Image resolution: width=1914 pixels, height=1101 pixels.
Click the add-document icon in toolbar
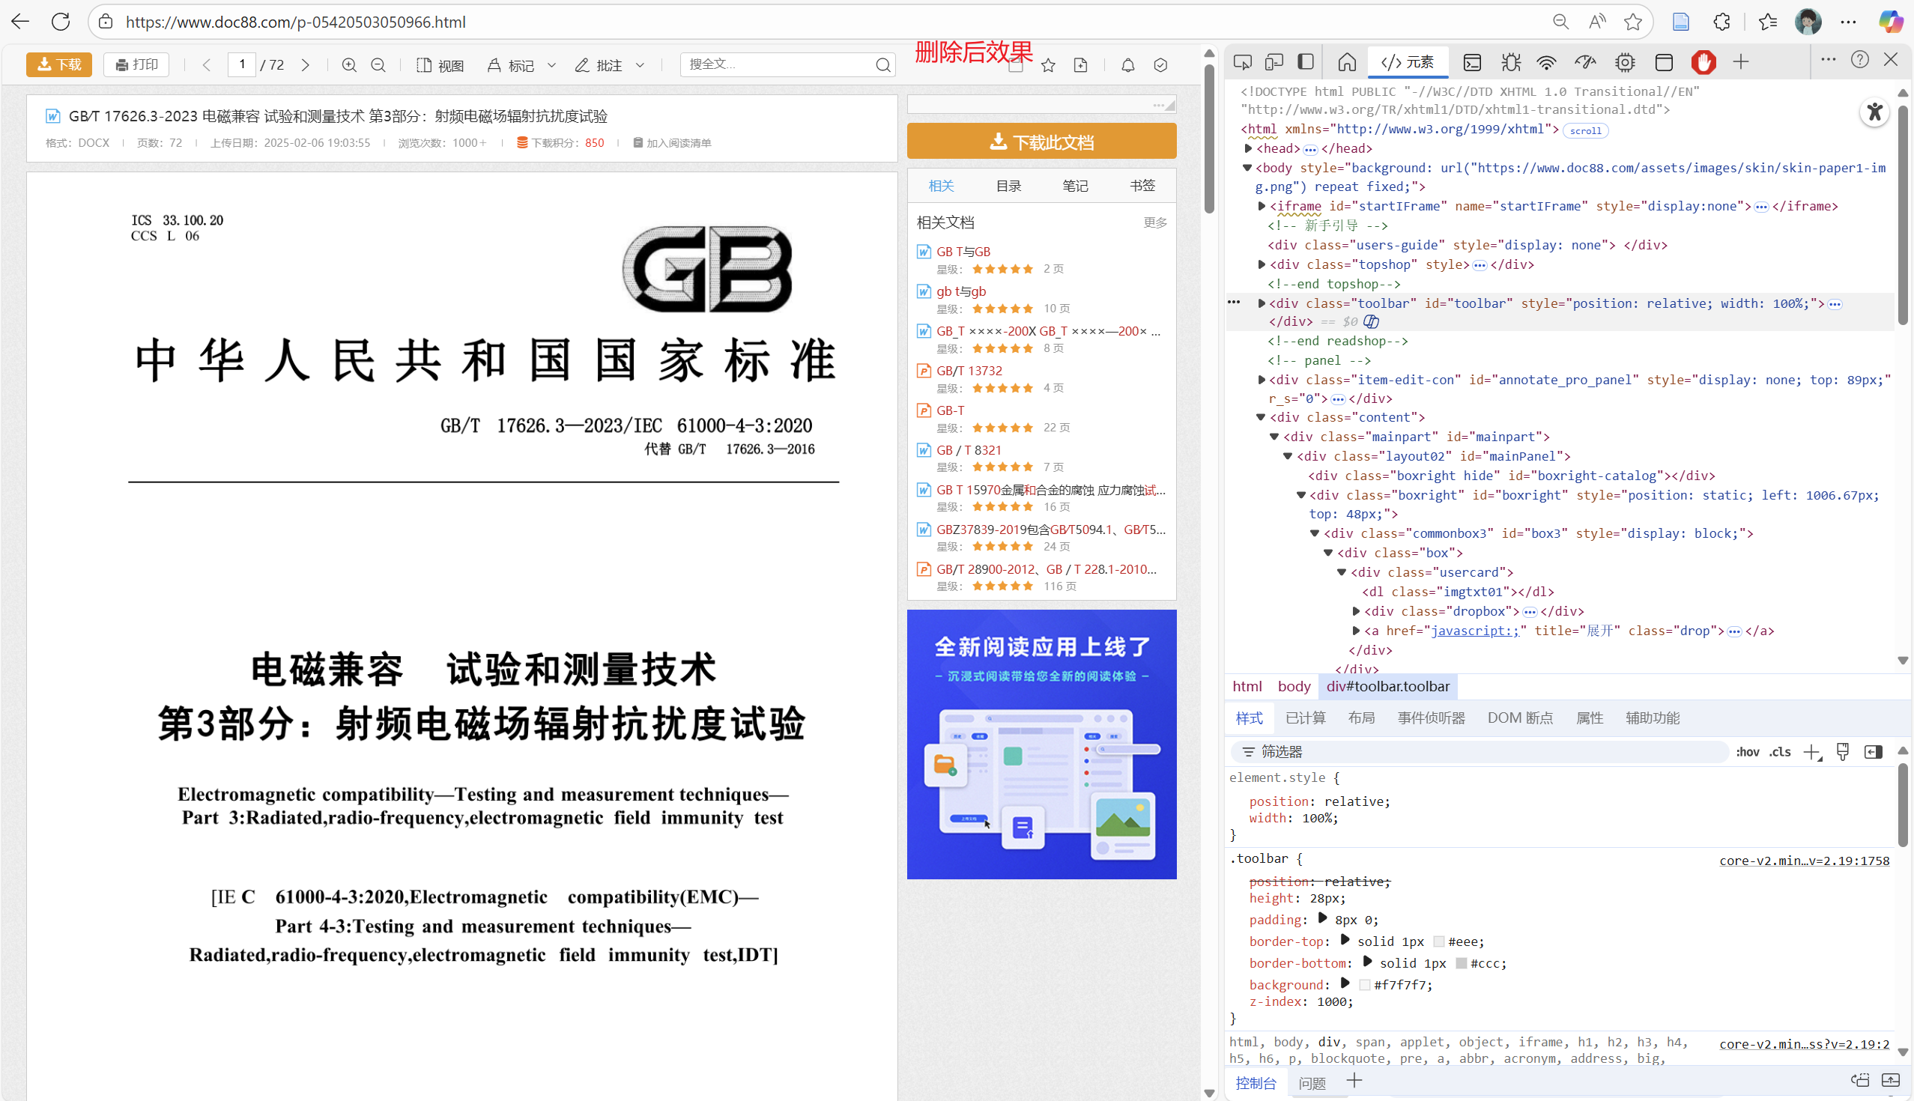click(x=1081, y=66)
